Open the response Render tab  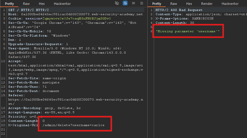click(x=207, y=4)
